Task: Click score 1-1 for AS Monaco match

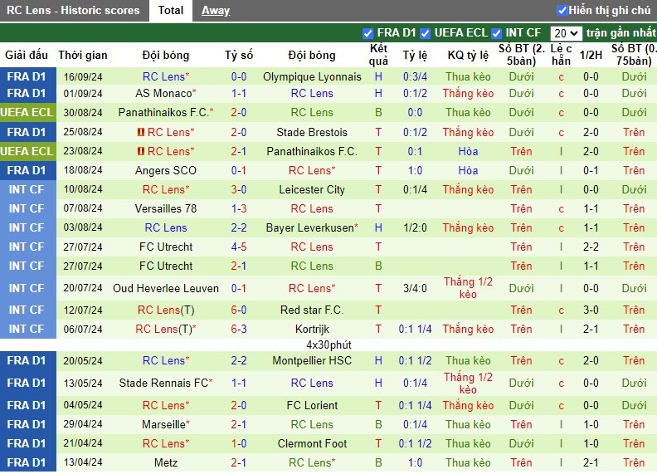Action: click(x=239, y=93)
